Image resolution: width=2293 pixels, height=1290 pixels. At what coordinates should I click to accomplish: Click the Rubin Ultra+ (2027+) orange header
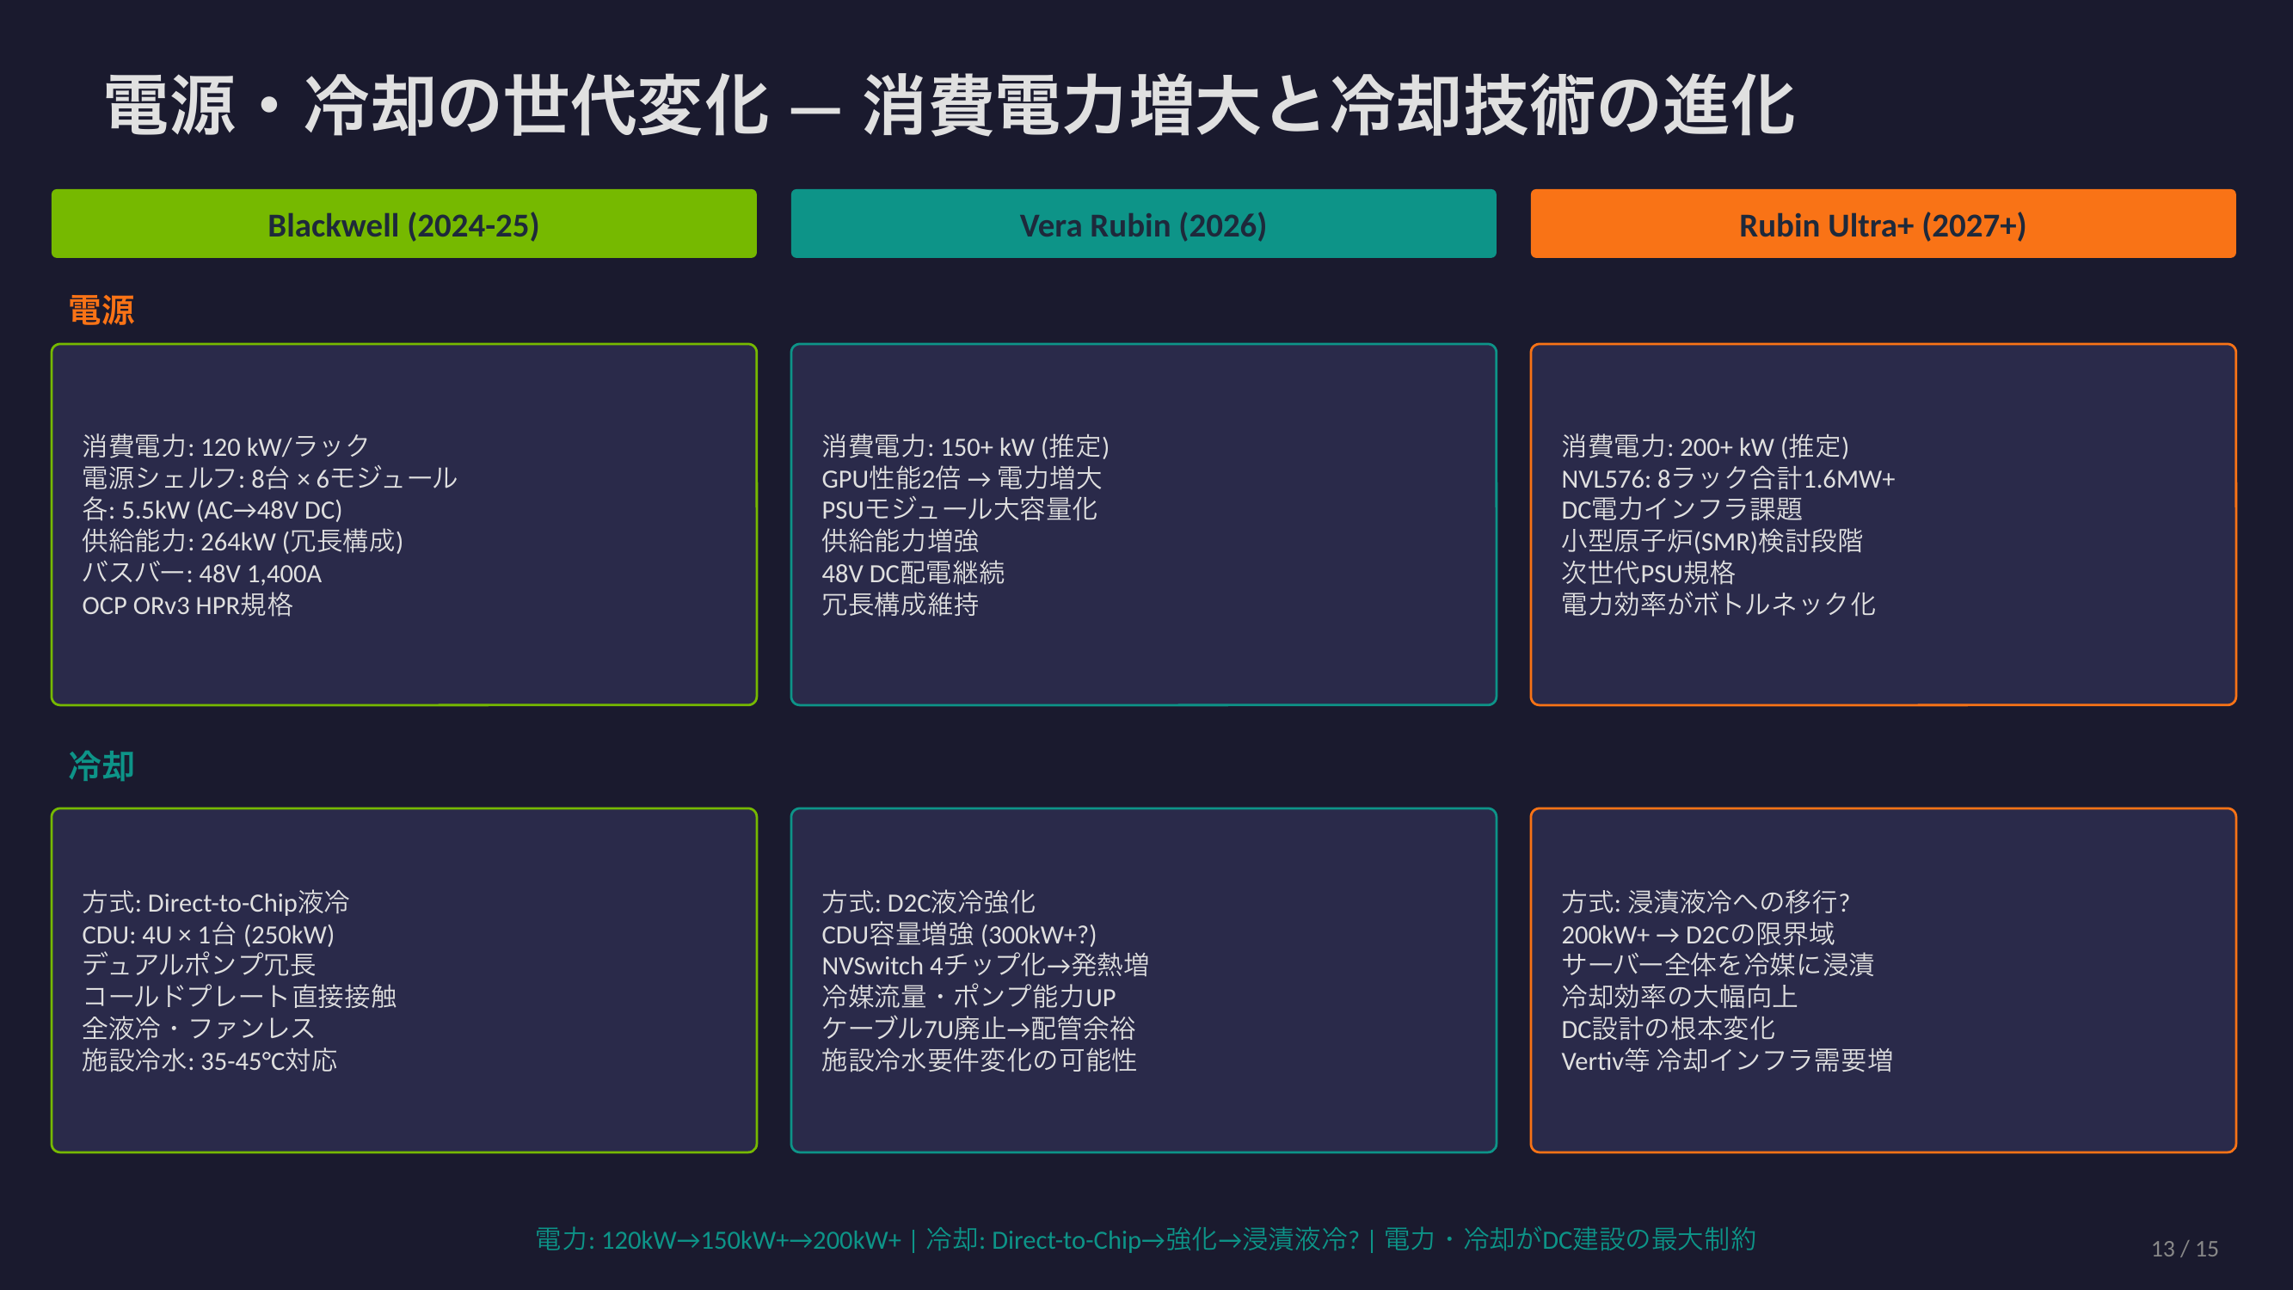pyautogui.click(x=1882, y=224)
